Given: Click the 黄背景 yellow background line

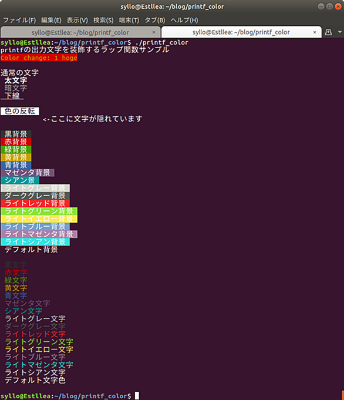Looking at the screenshot, I should tap(16, 157).
